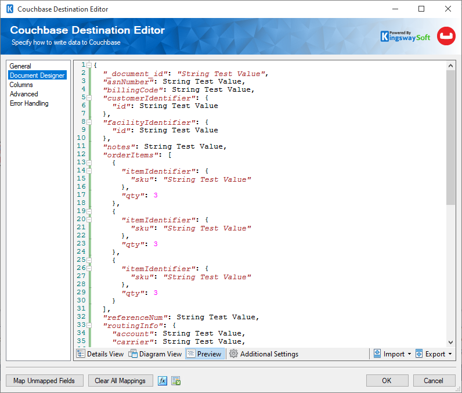This screenshot has height=393, width=462.
Task: Collapse itemIdentifier fold at line 20
Action: point(89,220)
